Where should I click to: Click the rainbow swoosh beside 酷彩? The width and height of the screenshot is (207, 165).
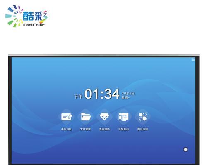point(43,17)
